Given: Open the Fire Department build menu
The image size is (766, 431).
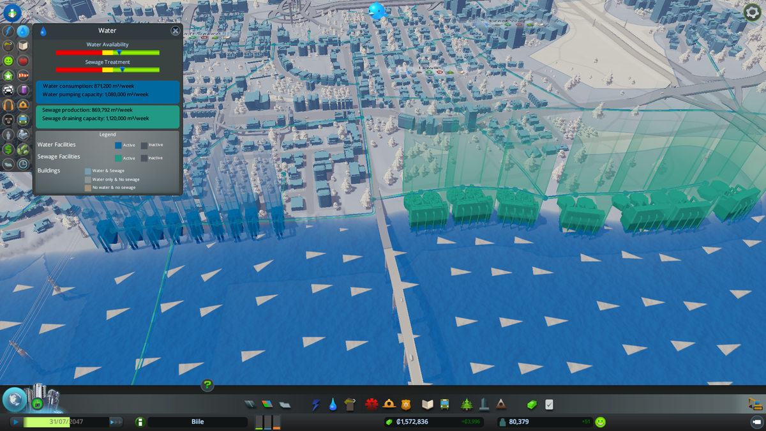Looking at the screenshot, I should coord(389,405).
